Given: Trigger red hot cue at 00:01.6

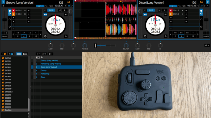Looking at the screenshot, I should tap(171, 10).
